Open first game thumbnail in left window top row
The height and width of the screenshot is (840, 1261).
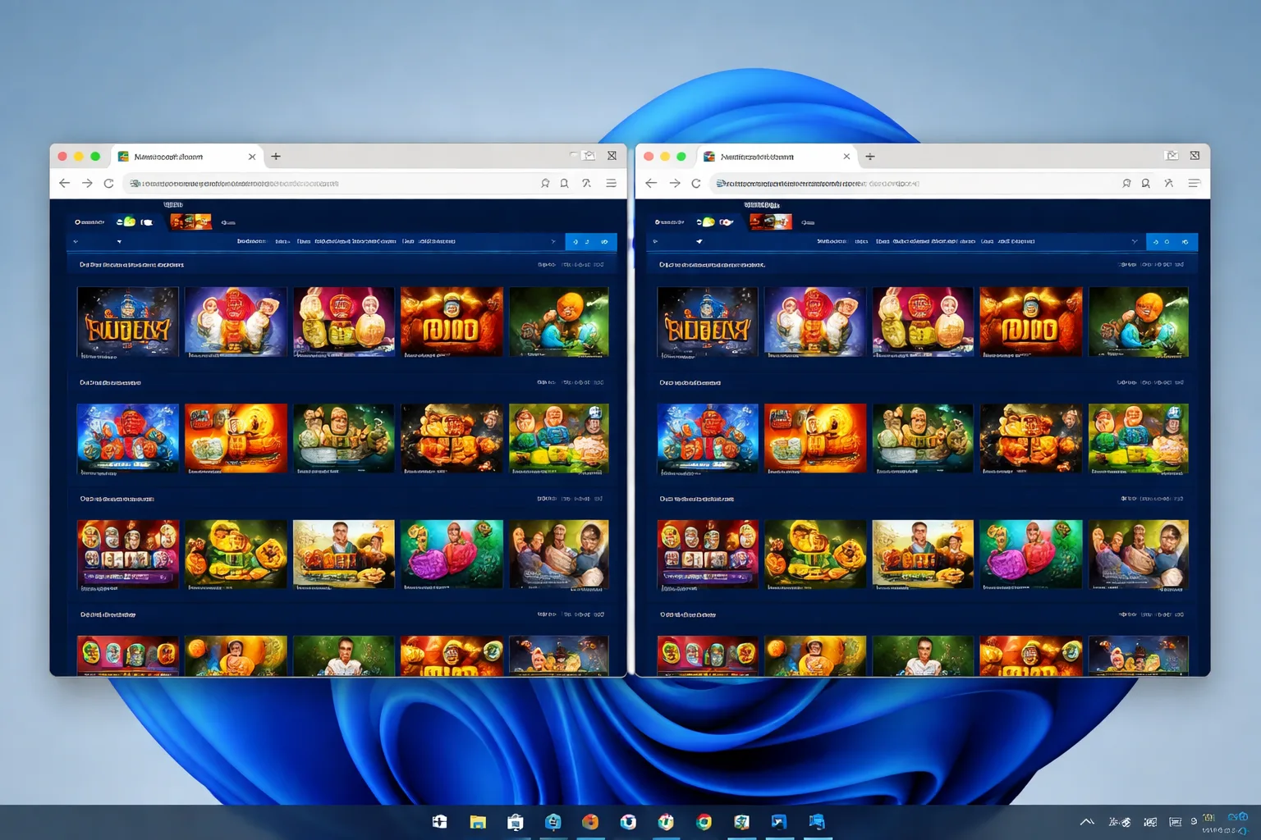(x=127, y=322)
